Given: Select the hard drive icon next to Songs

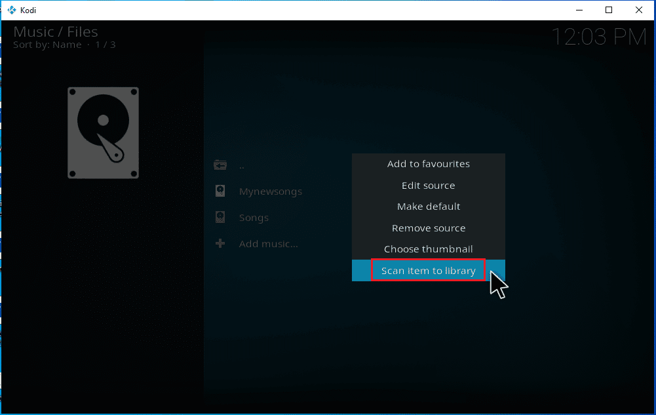Looking at the screenshot, I should coord(221,217).
